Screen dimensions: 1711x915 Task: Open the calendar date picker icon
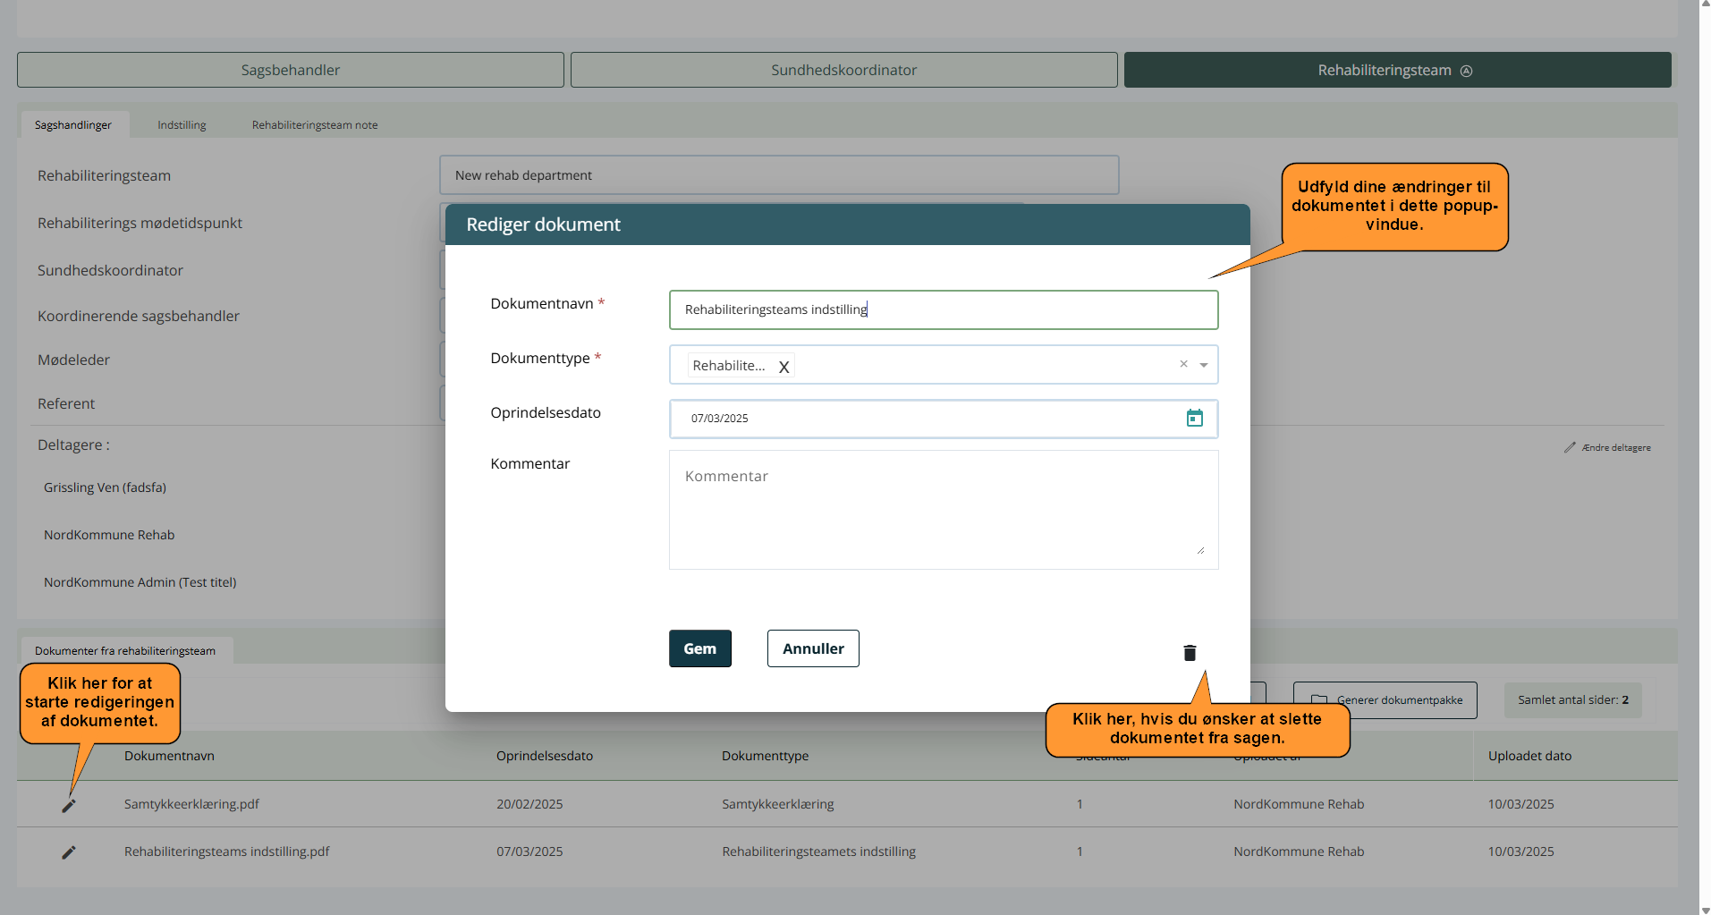[1194, 419]
